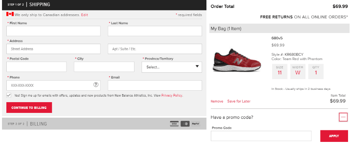358x157 pixels.
Task: Click the Style # KR680BCY text
Action: pyautogui.click(x=288, y=54)
